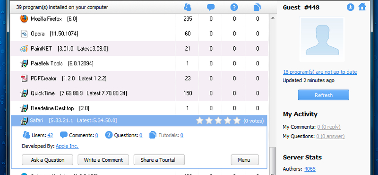Click the Refresh button
Image resolution: width=378 pixels, height=175 pixels.
[324, 95]
